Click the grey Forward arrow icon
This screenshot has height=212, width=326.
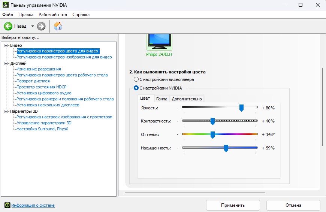pos(41,26)
